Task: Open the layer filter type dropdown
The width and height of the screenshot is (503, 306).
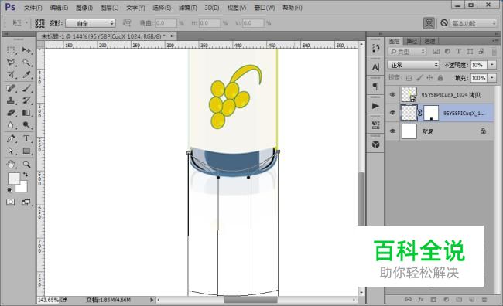Action: (407, 52)
